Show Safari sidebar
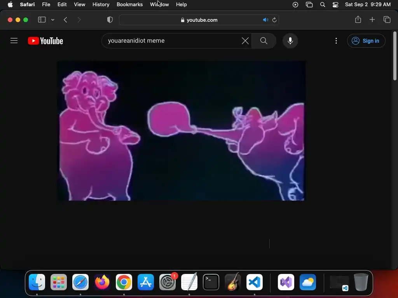This screenshot has width=398, height=298. tap(42, 20)
